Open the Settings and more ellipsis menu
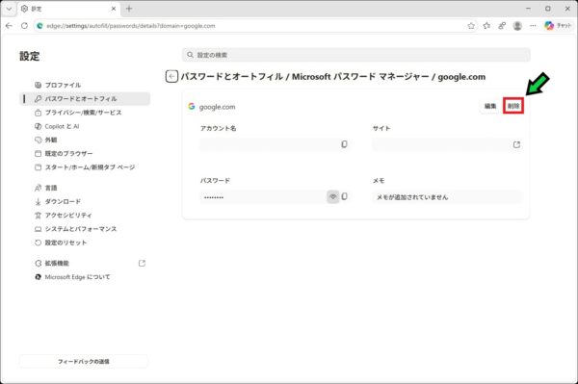Viewport: 578px width, 384px height. point(533,26)
